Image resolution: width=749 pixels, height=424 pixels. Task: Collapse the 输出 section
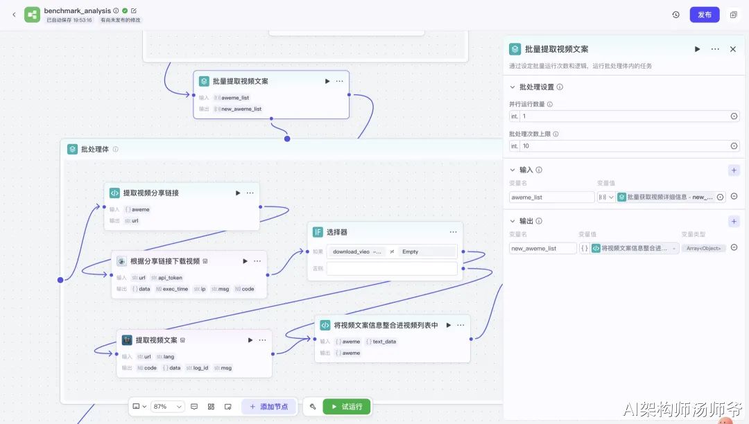[513, 221]
